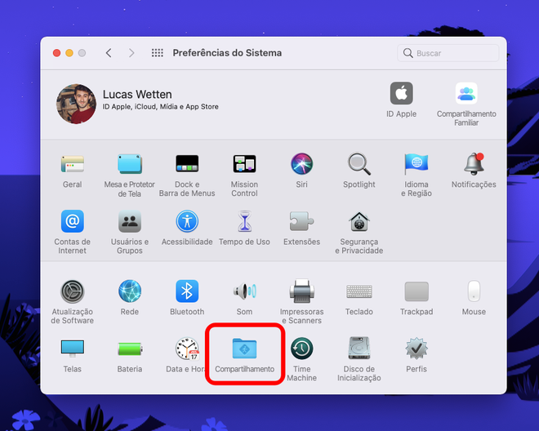Screen dimensions: 539x431
Task: Minimize window with yellow button
Action: 69,53
